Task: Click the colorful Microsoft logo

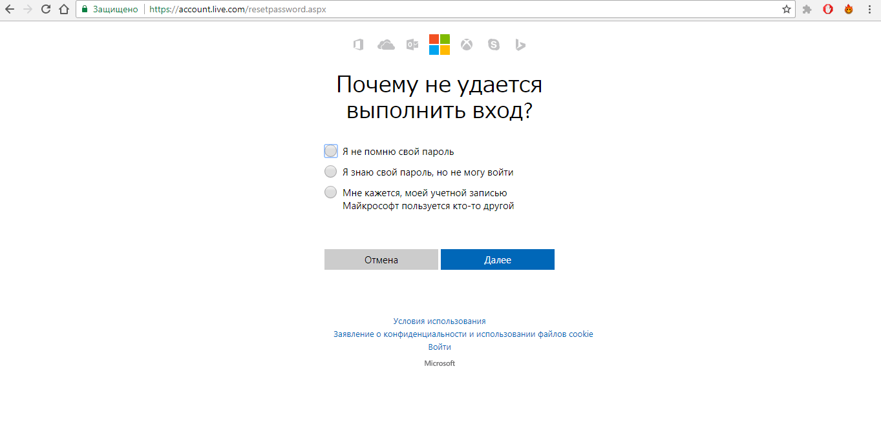Action: (440, 45)
